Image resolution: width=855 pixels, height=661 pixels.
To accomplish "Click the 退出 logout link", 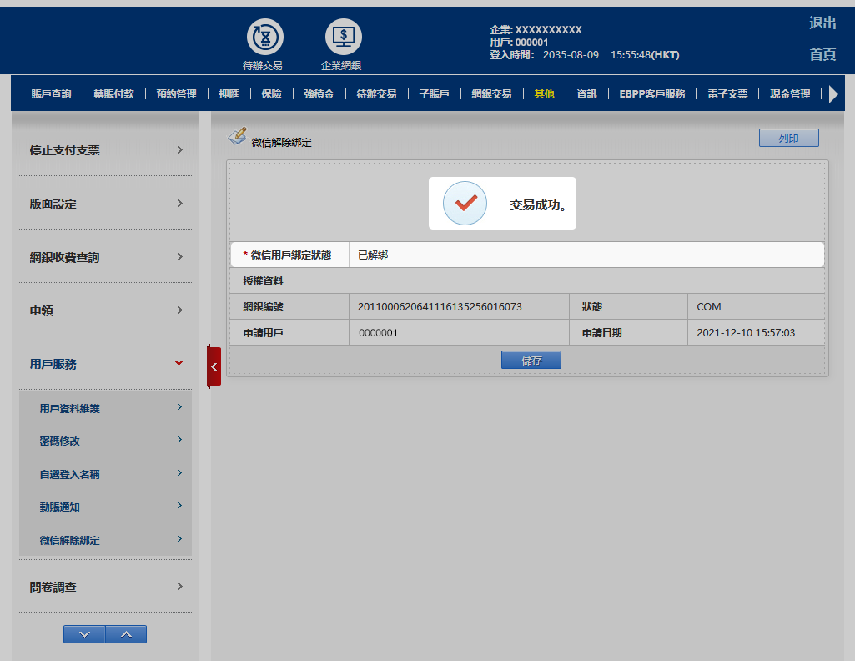I will tap(822, 23).
